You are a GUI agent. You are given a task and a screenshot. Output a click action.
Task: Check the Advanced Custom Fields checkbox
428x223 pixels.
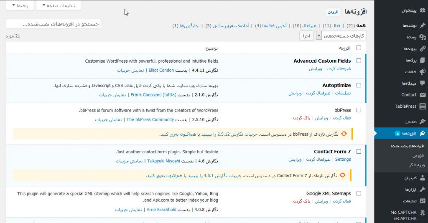coord(359,61)
